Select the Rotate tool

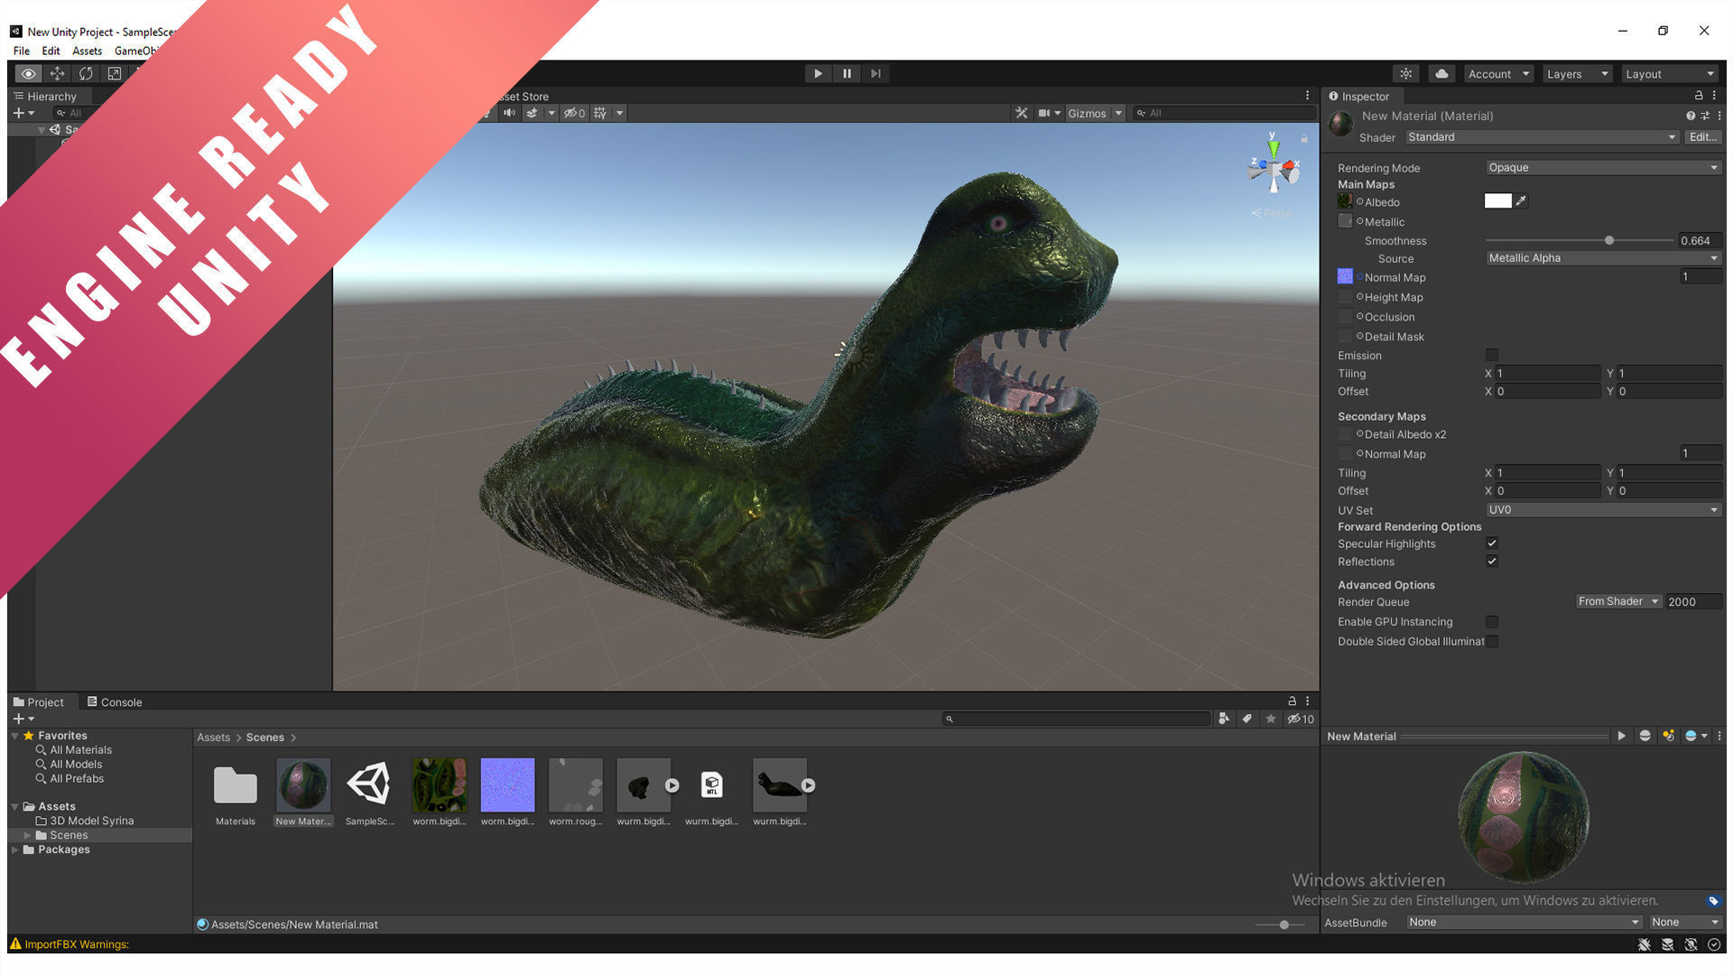point(86,74)
